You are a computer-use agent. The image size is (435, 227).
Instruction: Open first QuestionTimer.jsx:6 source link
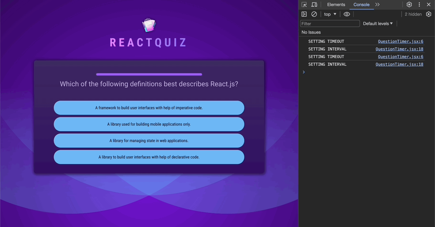(400, 41)
